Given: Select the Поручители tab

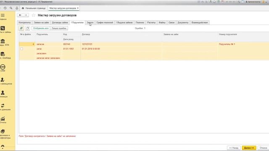Looking at the screenshot, I should click(77, 23).
